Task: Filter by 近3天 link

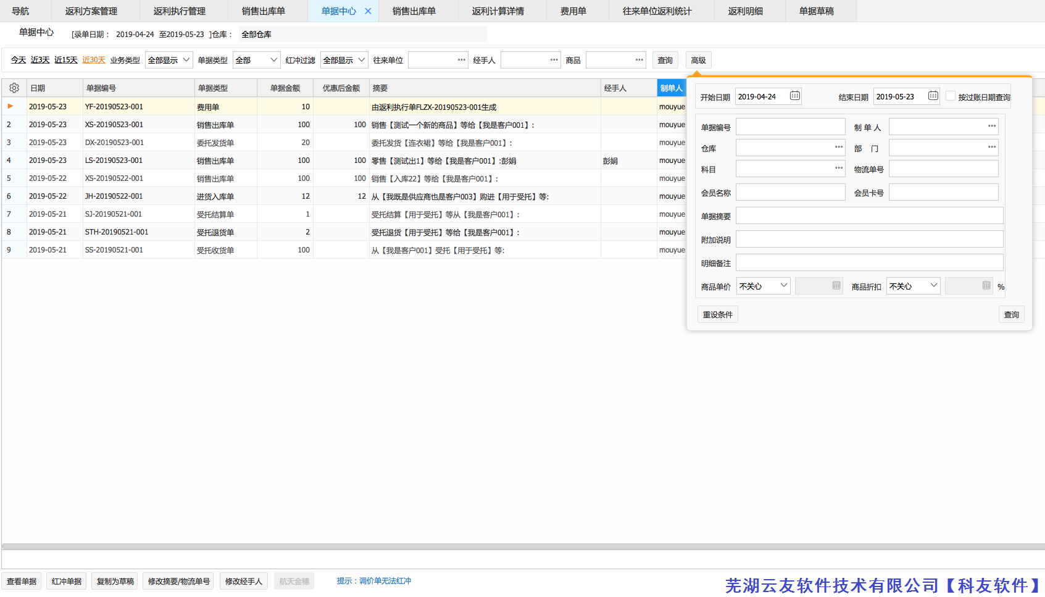Action: (x=40, y=60)
